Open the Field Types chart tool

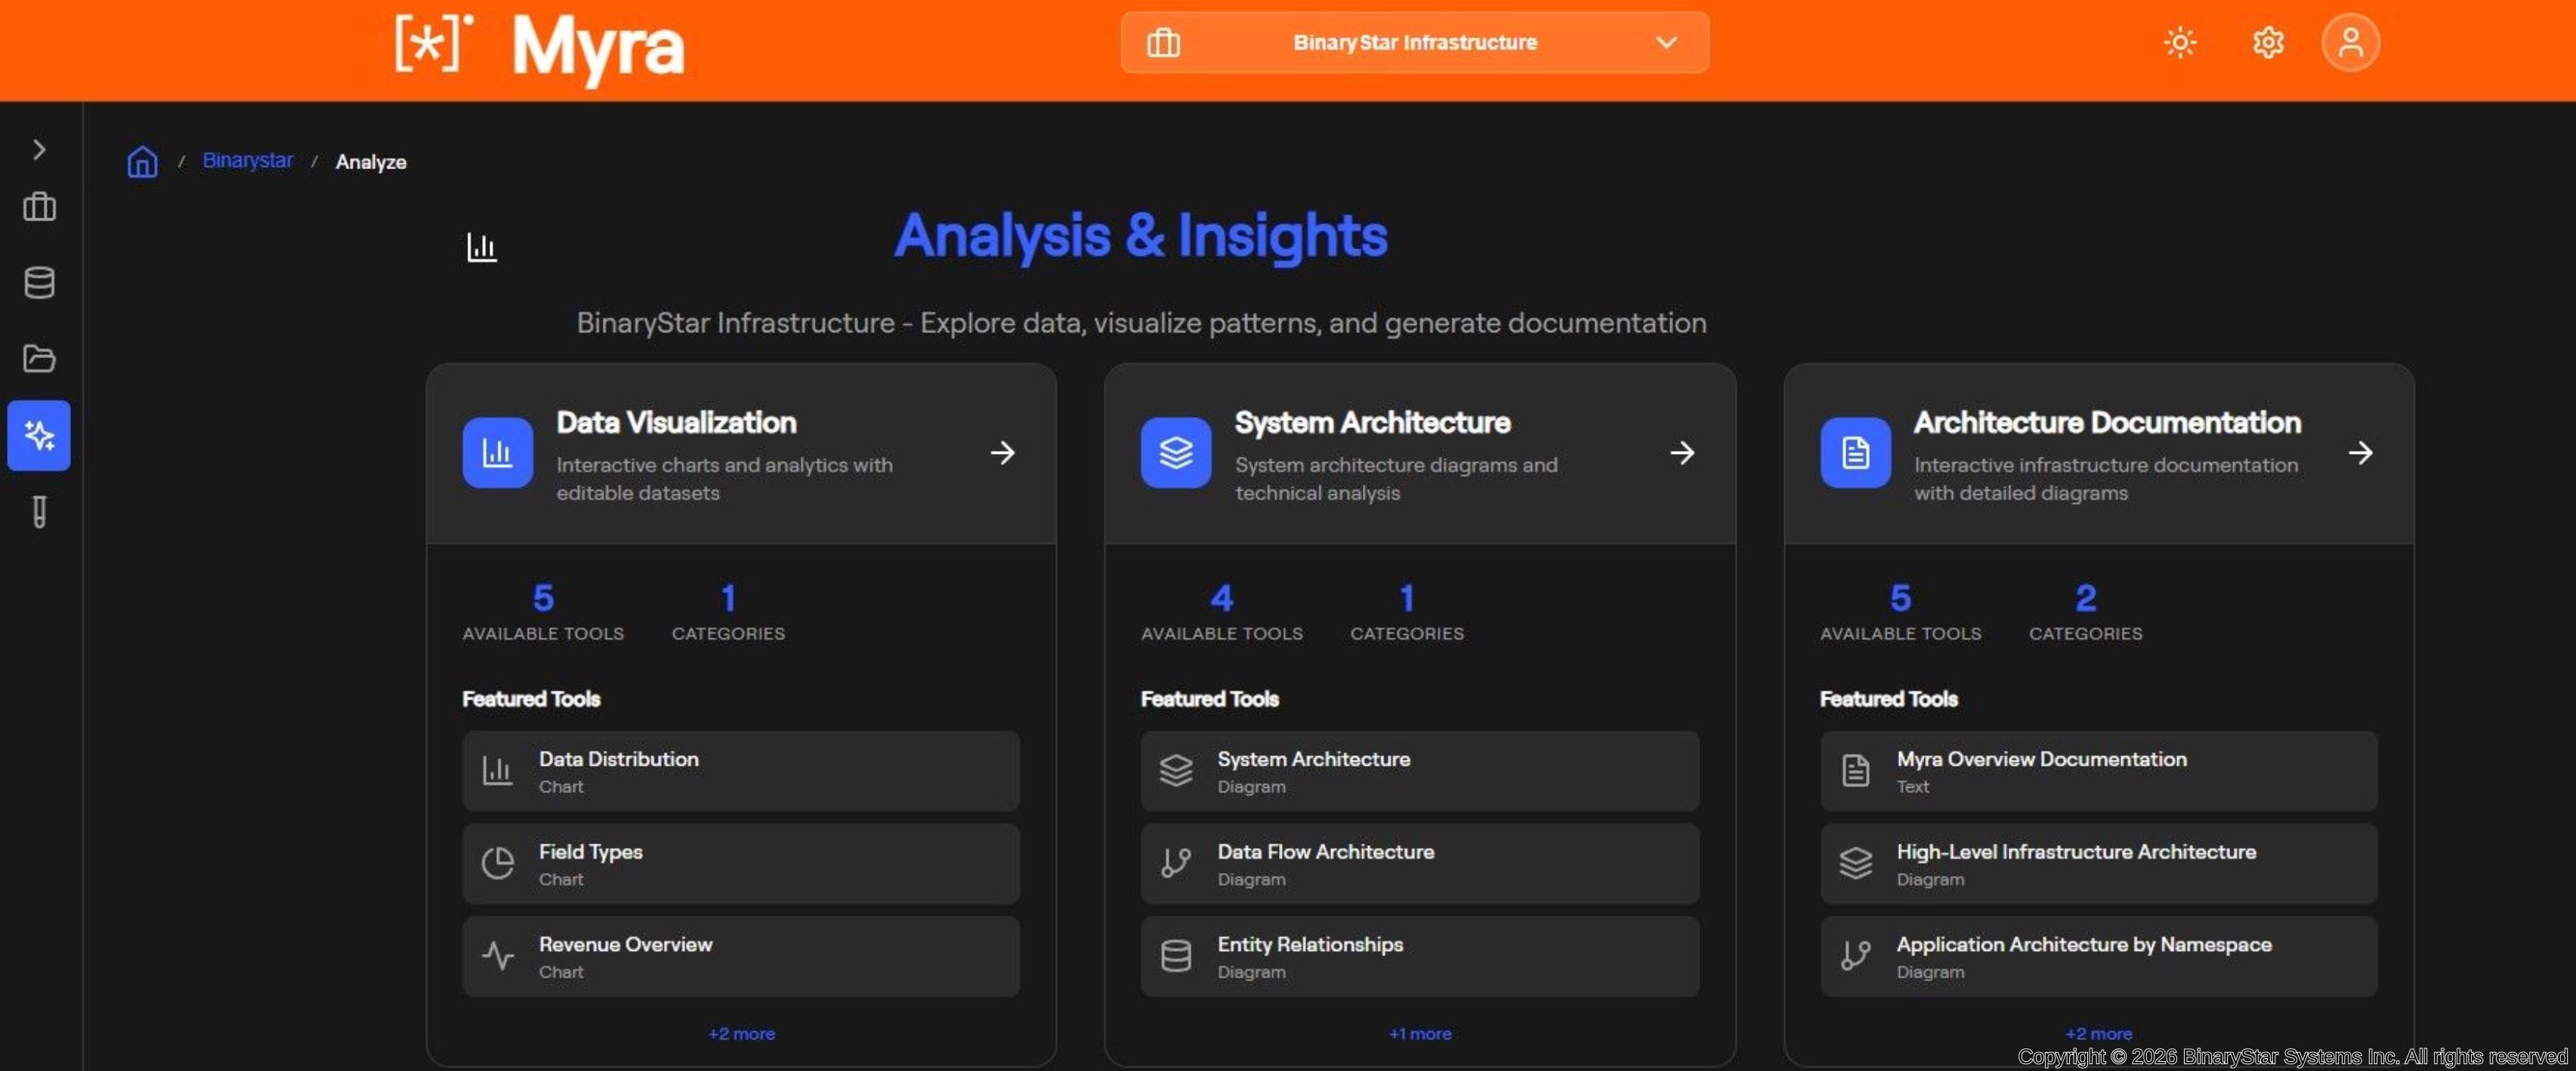click(x=741, y=864)
